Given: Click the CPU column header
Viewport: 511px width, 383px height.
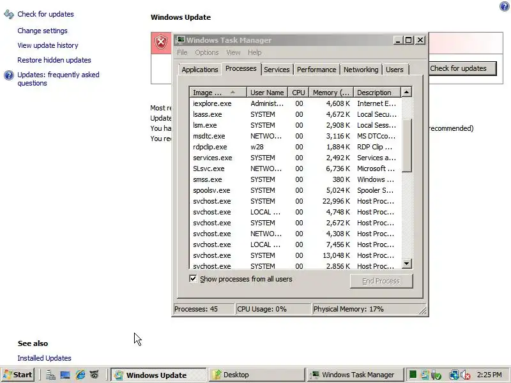Looking at the screenshot, I should [x=298, y=93].
